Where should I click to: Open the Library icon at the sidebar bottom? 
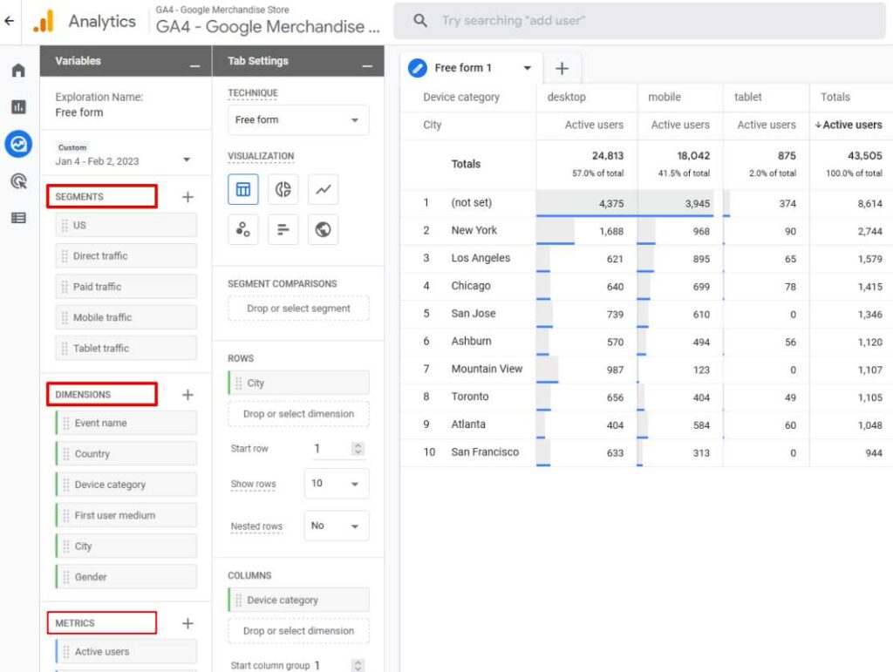pyautogui.click(x=17, y=217)
